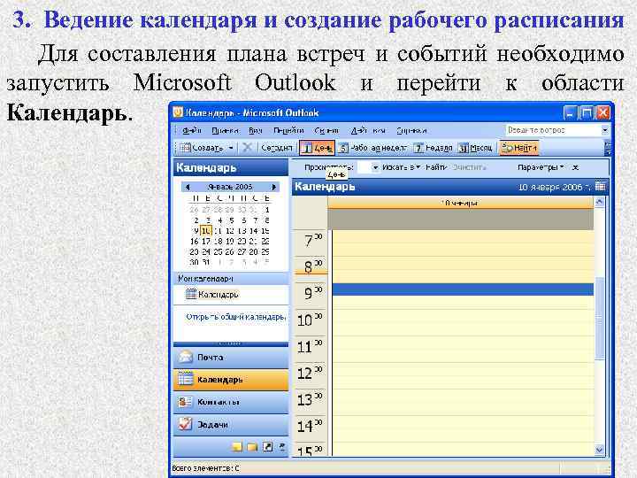The height and width of the screenshot is (478, 637).
Task: Open the Справка menu
Action: coord(411,130)
